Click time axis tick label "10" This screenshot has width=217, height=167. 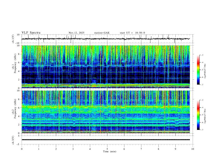click(x=193, y=149)
